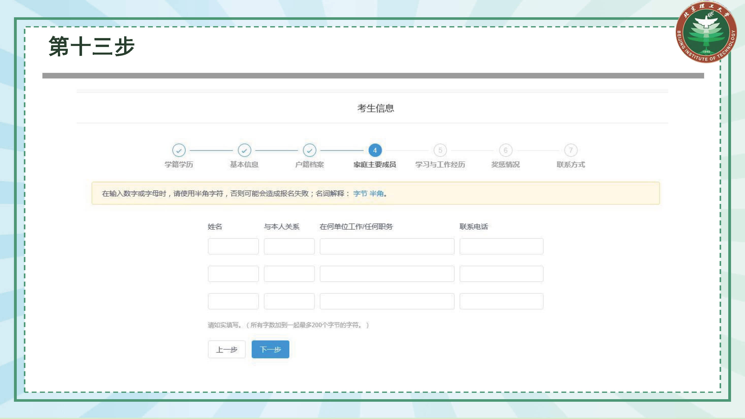Image resolution: width=745 pixels, height=419 pixels.
Task: Open the 字节 explanation link
Action: [x=360, y=194]
